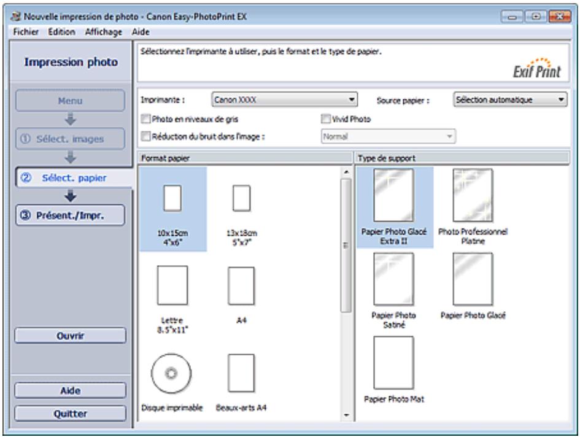The image size is (580, 437).
Task: Go to the Menu step button
Action: [71, 101]
